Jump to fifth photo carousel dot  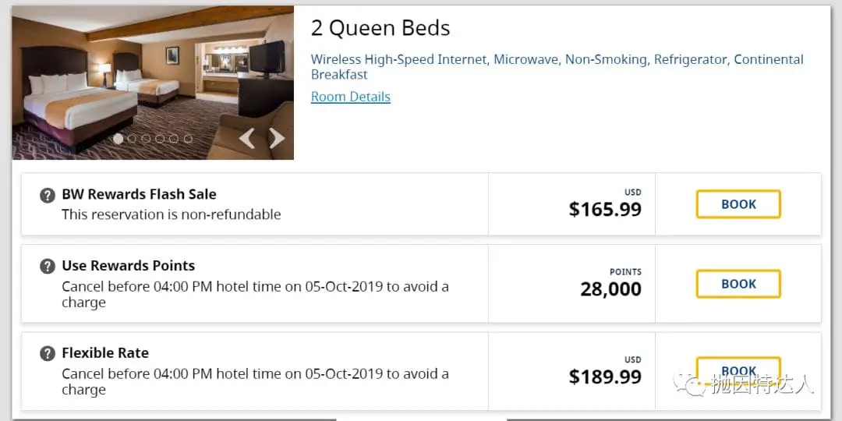click(174, 139)
